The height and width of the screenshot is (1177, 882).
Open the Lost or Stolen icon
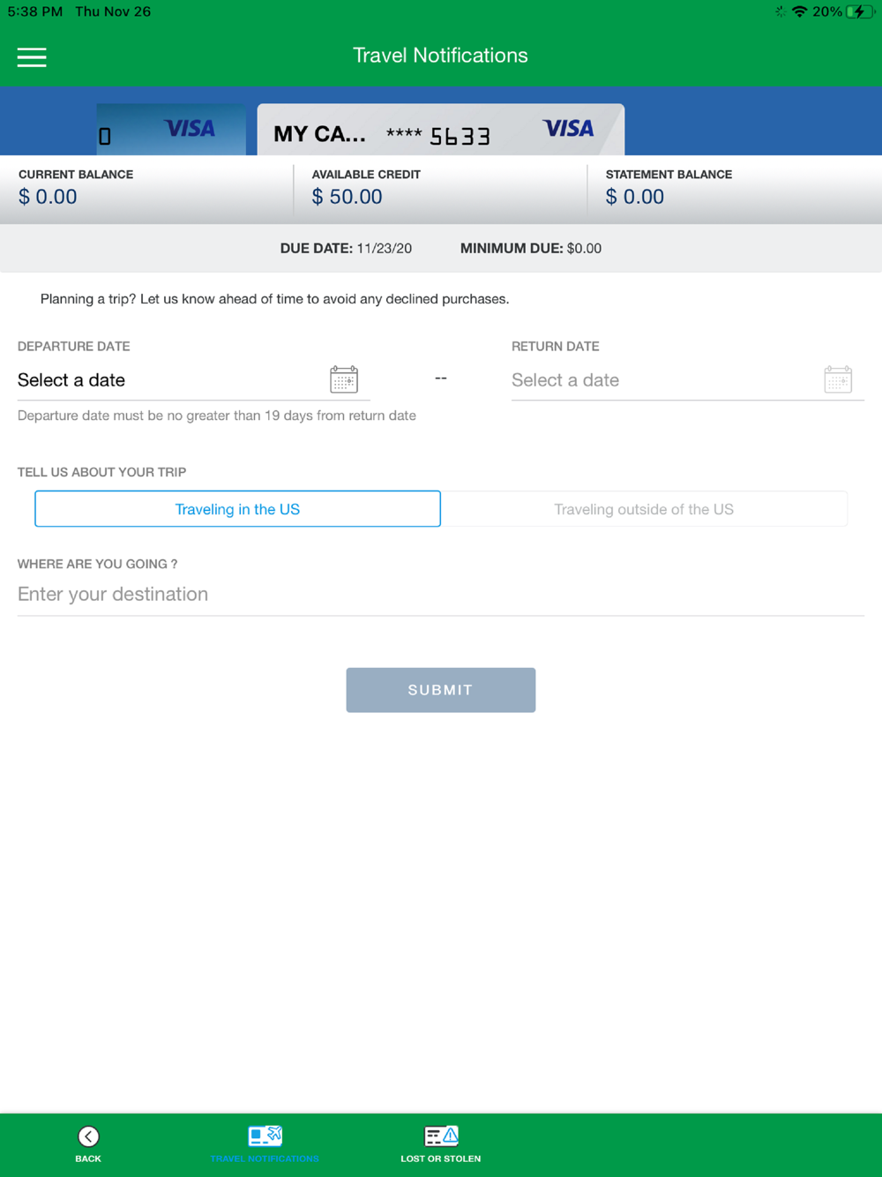[441, 1136]
